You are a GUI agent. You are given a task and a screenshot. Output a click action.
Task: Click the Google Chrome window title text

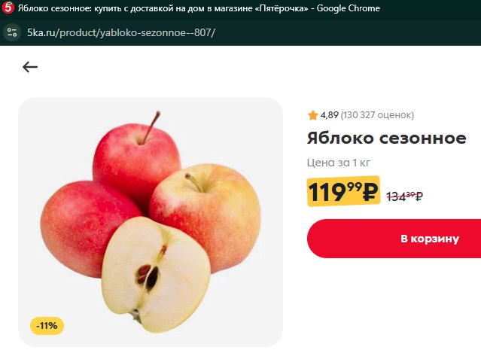(349, 8)
